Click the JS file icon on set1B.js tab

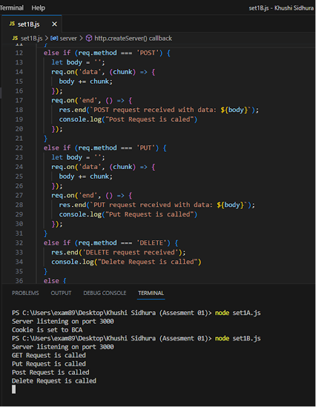pyautogui.click(x=12, y=24)
